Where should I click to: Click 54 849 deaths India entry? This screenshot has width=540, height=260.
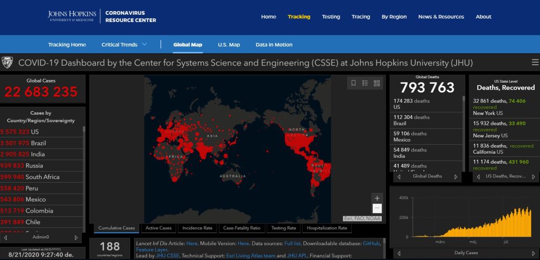point(426,153)
